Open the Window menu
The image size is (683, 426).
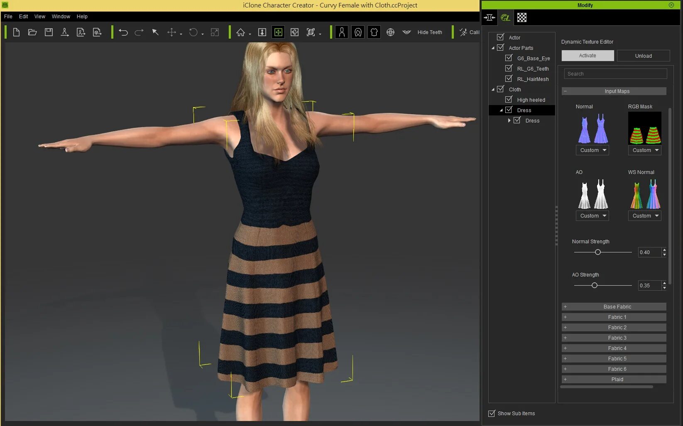pyautogui.click(x=61, y=17)
